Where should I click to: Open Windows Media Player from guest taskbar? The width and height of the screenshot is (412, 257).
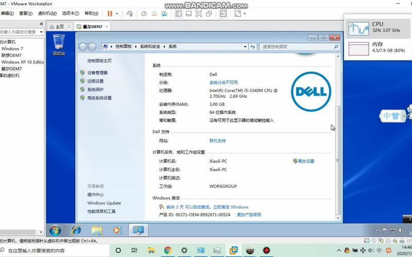(x=117, y=230)
